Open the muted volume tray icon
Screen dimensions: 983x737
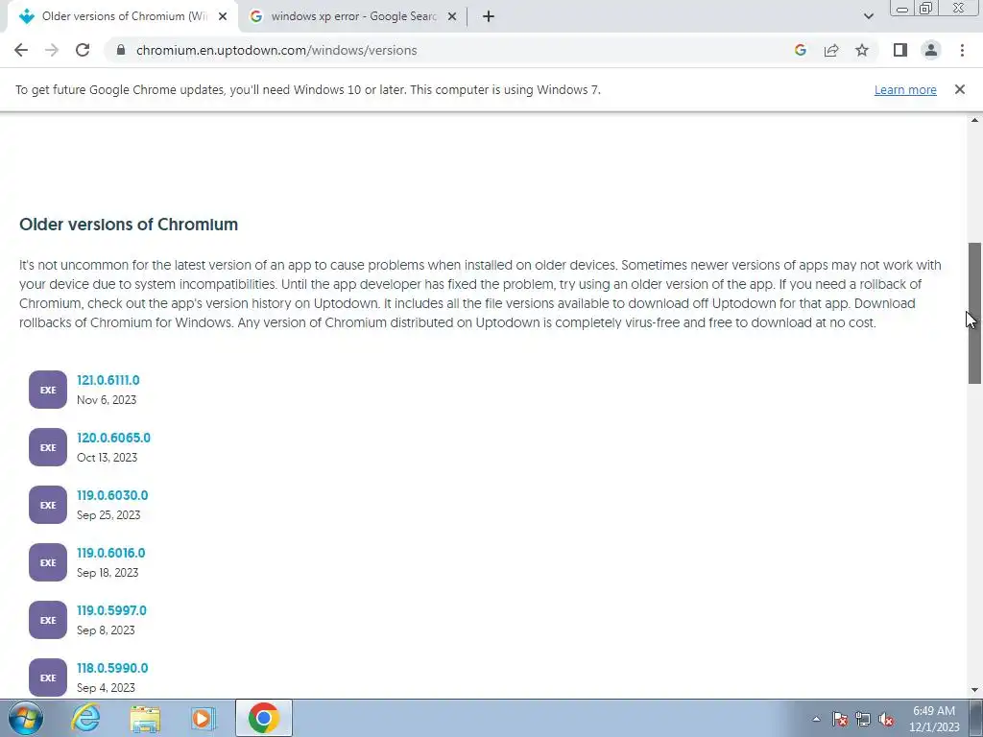(886, 719)
